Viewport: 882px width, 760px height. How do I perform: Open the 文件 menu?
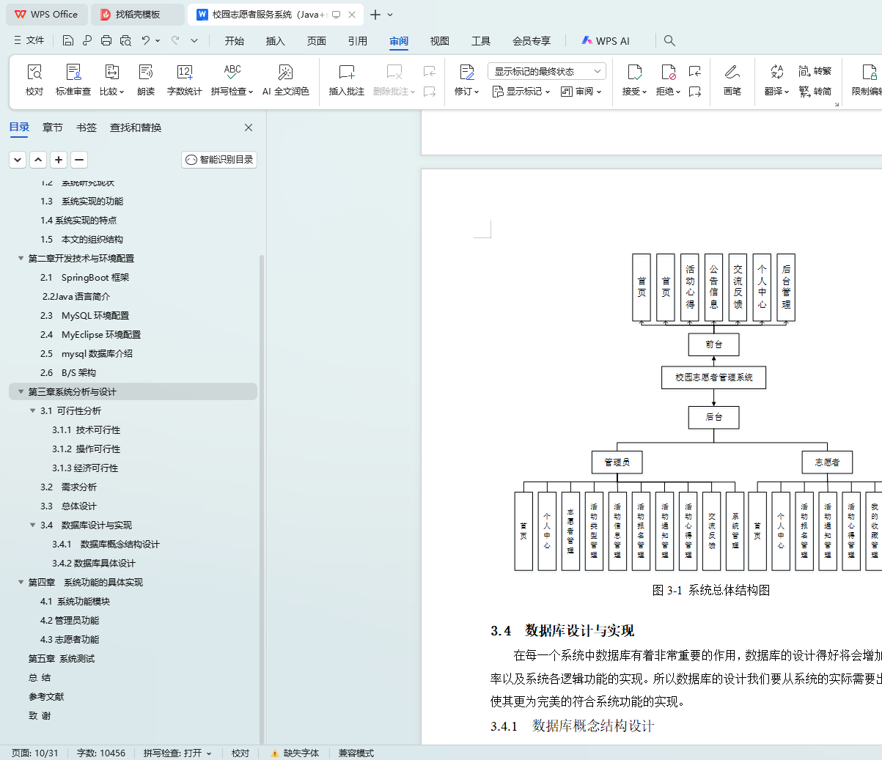(29, 40)
